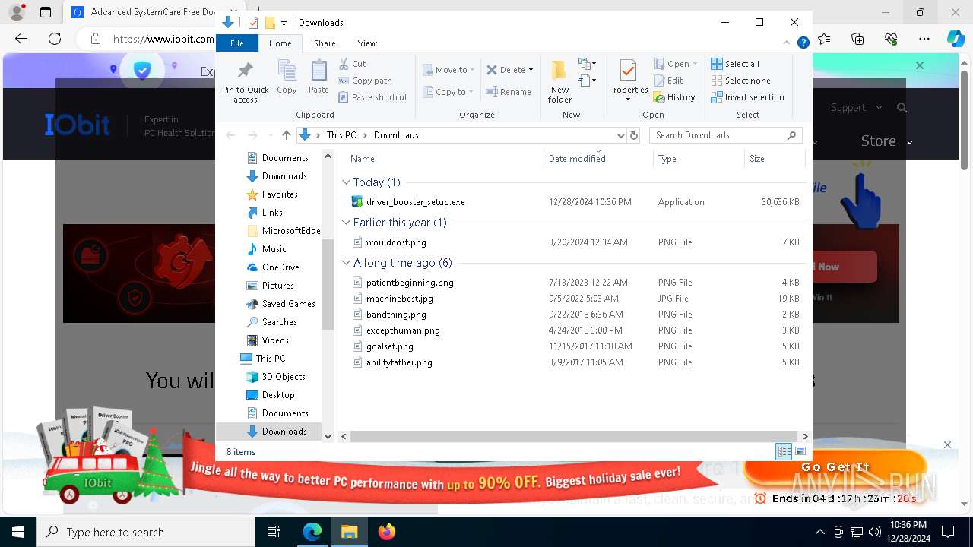Click Paste shortcut in ribbon
Viewport: 973px width, 547px height.
372,97
